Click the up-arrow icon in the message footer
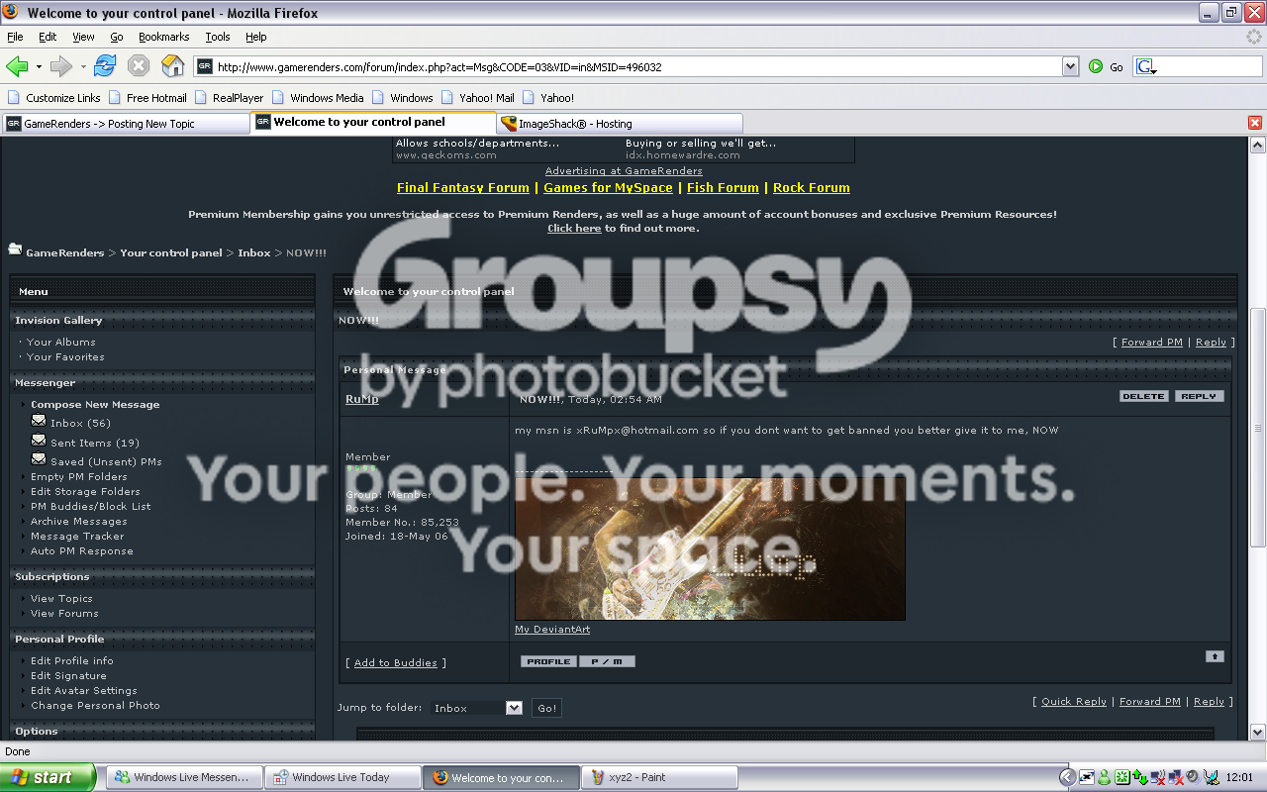This screenshot has width=1267, height=792. click(x=1215, y=656)
